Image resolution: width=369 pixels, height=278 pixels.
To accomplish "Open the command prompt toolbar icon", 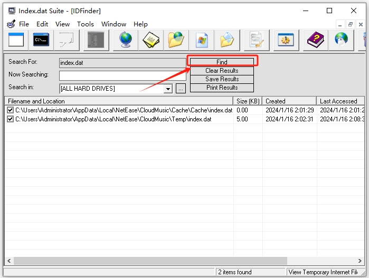I will point(41,40).
